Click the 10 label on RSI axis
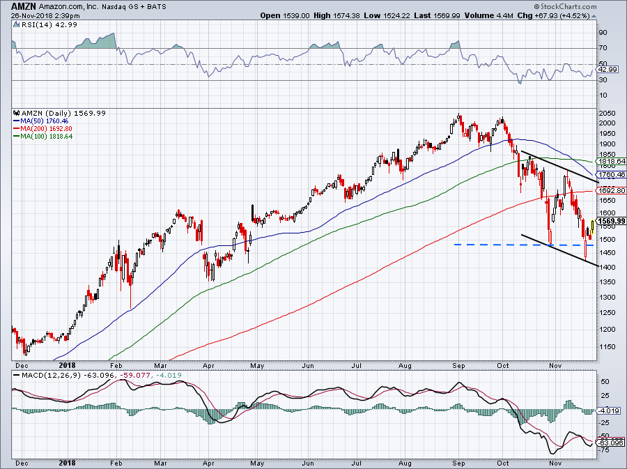The width and height of the screenshot is (627, 469). [x=603, y=95]
